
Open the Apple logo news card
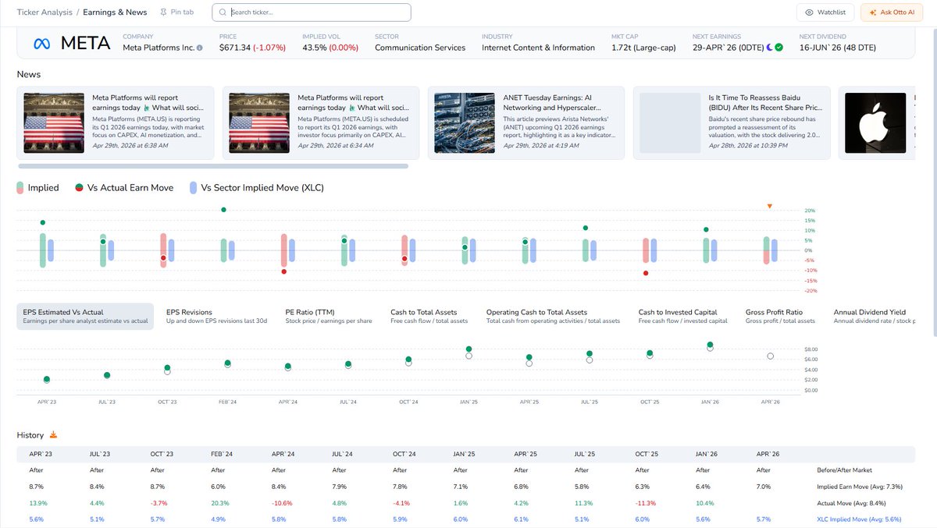(878, 123)
